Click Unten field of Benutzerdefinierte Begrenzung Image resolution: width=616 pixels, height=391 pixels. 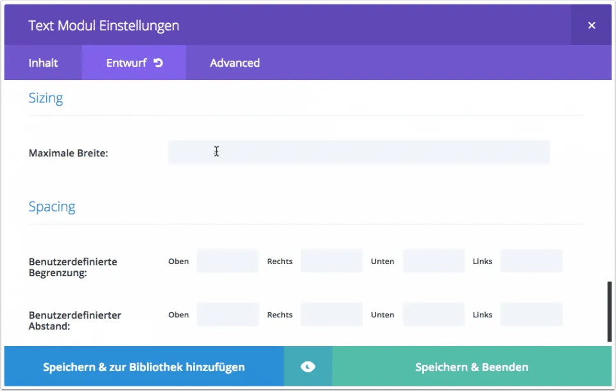(434, 261)
